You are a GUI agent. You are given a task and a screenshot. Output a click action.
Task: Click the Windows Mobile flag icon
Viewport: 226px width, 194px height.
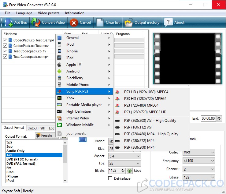59,125
